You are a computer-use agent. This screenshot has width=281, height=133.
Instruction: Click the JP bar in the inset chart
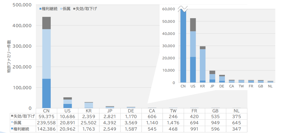(212, 77)
